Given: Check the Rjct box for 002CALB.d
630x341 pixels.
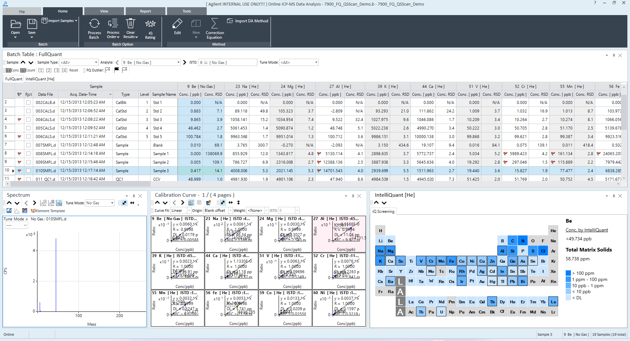Looking at the screenshot, I should coord(29,103).
